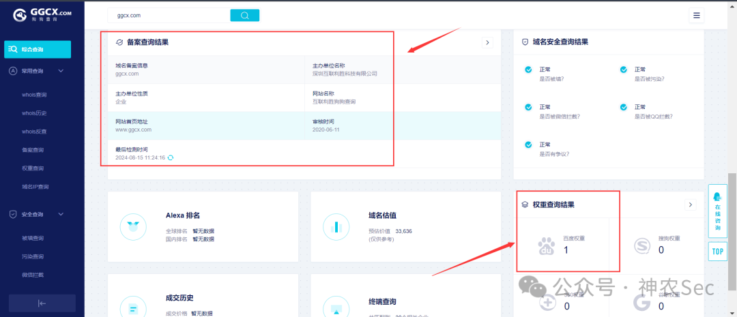Screen dimensions: 737x317
Task: Click the search magnifier button
Action: pos(244,16)
